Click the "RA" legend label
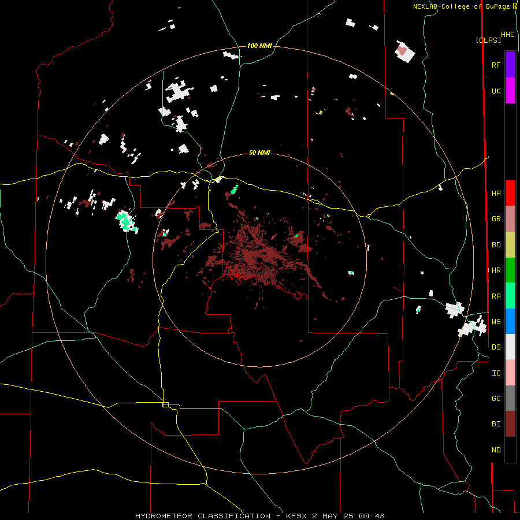This screenshot has width=520, height=520. point(496,296)
